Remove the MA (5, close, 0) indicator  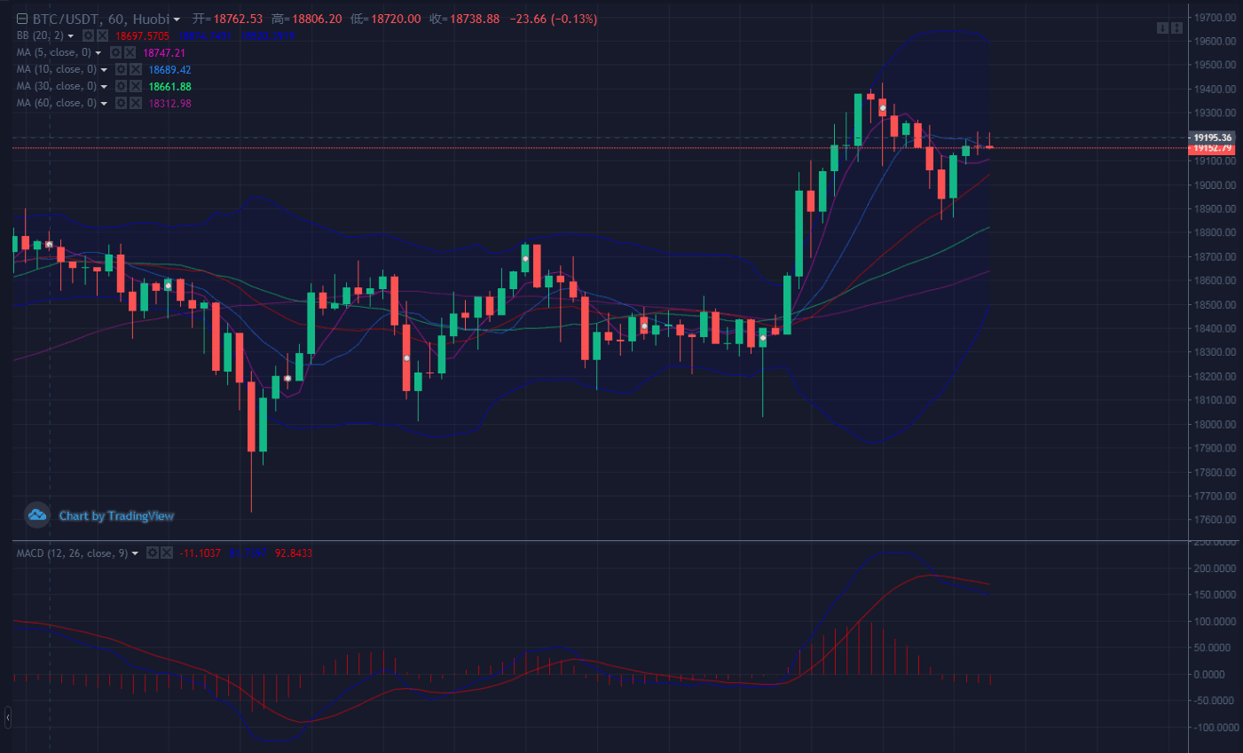(x=130, y=52)
